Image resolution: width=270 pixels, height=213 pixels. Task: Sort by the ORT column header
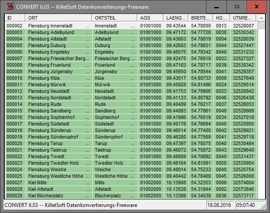pyautogui.click(x=58, y=18)
